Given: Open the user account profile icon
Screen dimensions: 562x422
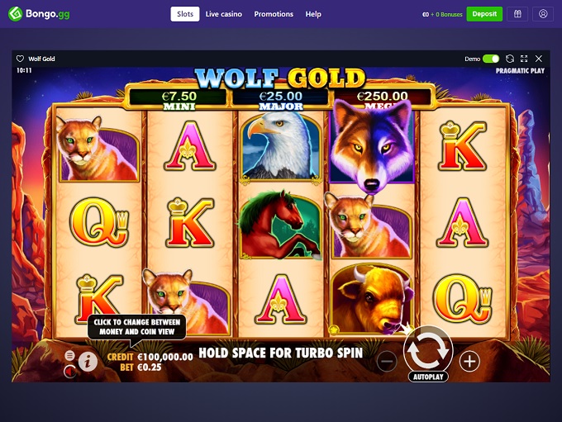Looking at the screenshot, I should pyautogui.click(x=543, y=14).
